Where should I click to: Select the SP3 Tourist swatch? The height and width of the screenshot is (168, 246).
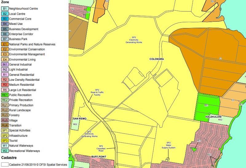pos(5,141)
